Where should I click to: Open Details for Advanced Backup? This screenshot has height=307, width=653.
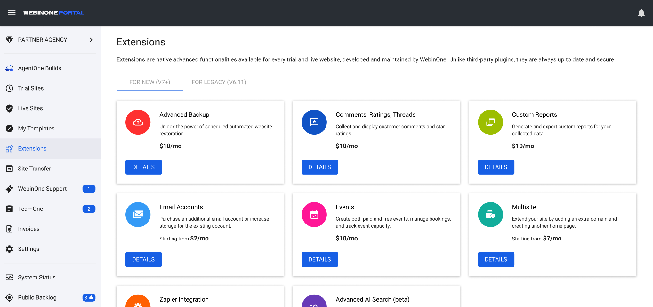(143, 167)
